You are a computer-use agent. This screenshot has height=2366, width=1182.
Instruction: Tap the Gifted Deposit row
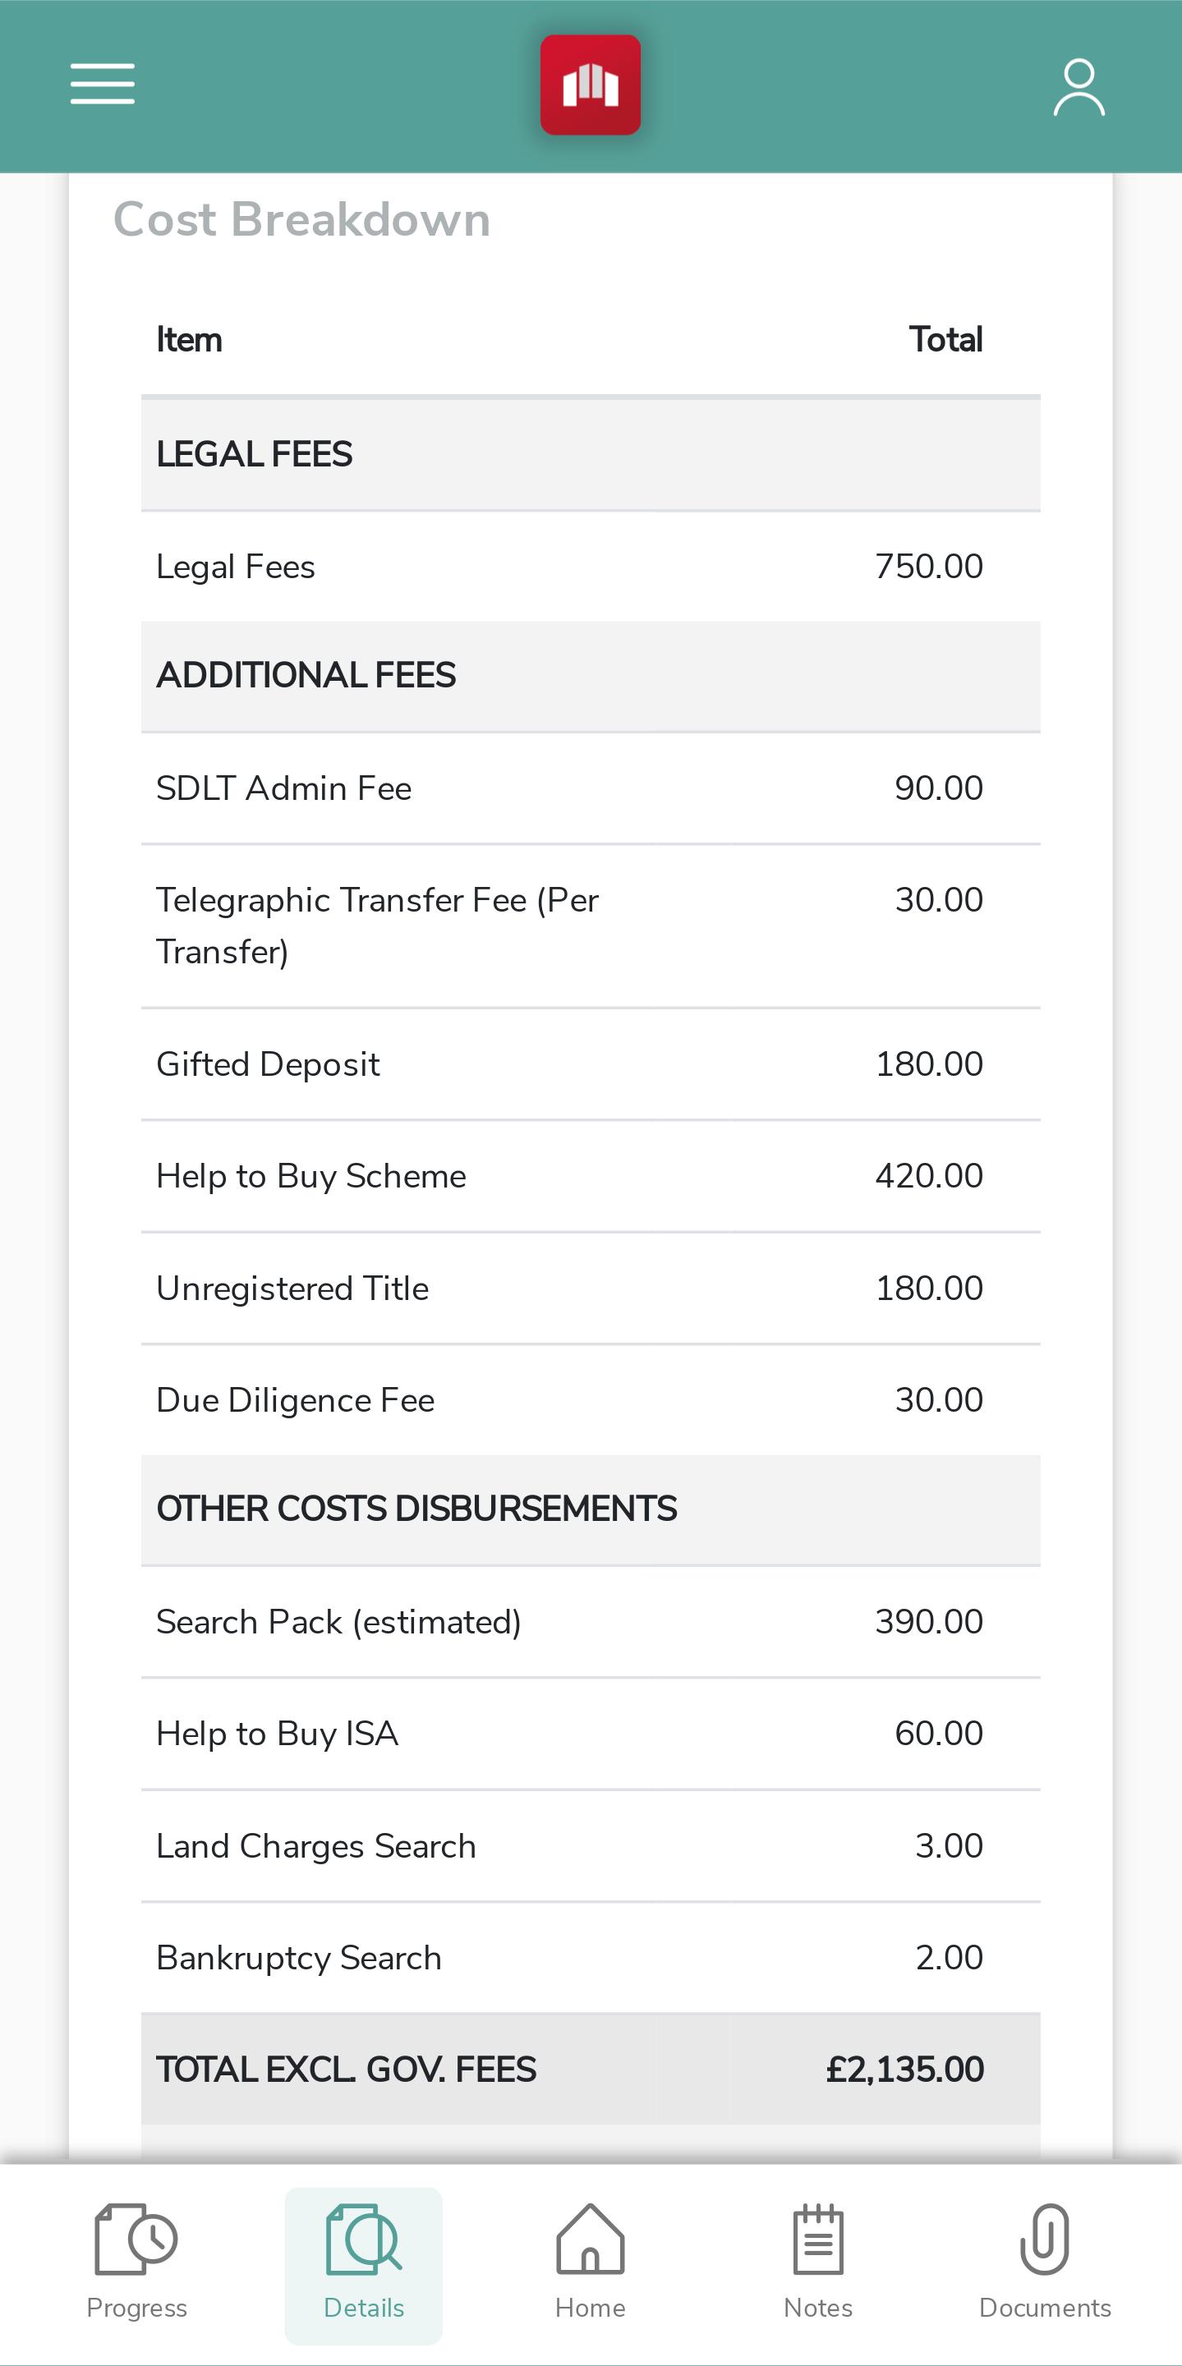pos(591,1064)
